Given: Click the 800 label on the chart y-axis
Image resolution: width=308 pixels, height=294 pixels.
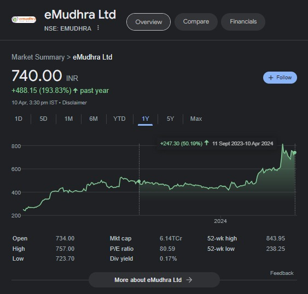Looking at the screenshot, I should click(x=16, y=146).
